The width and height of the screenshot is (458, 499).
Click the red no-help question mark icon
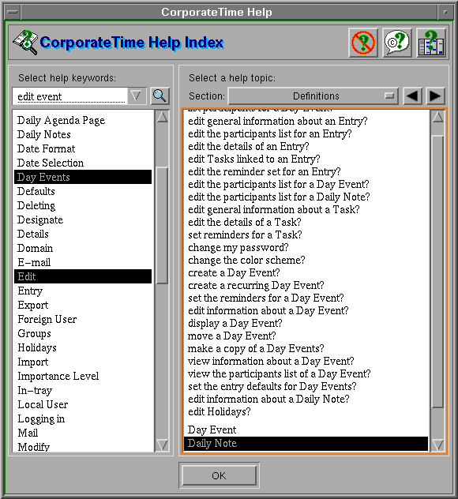(362, 43)
